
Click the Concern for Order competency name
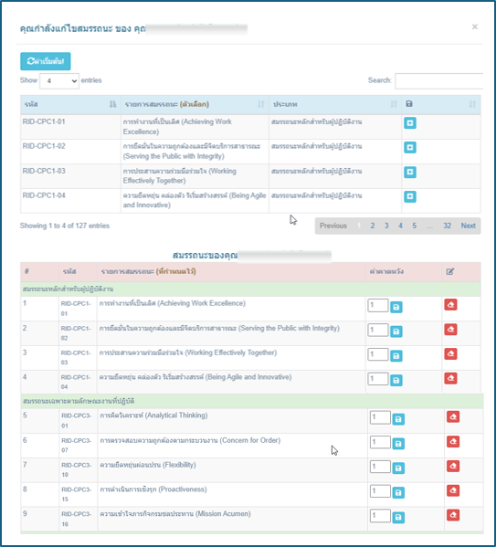tap(190, 440)
